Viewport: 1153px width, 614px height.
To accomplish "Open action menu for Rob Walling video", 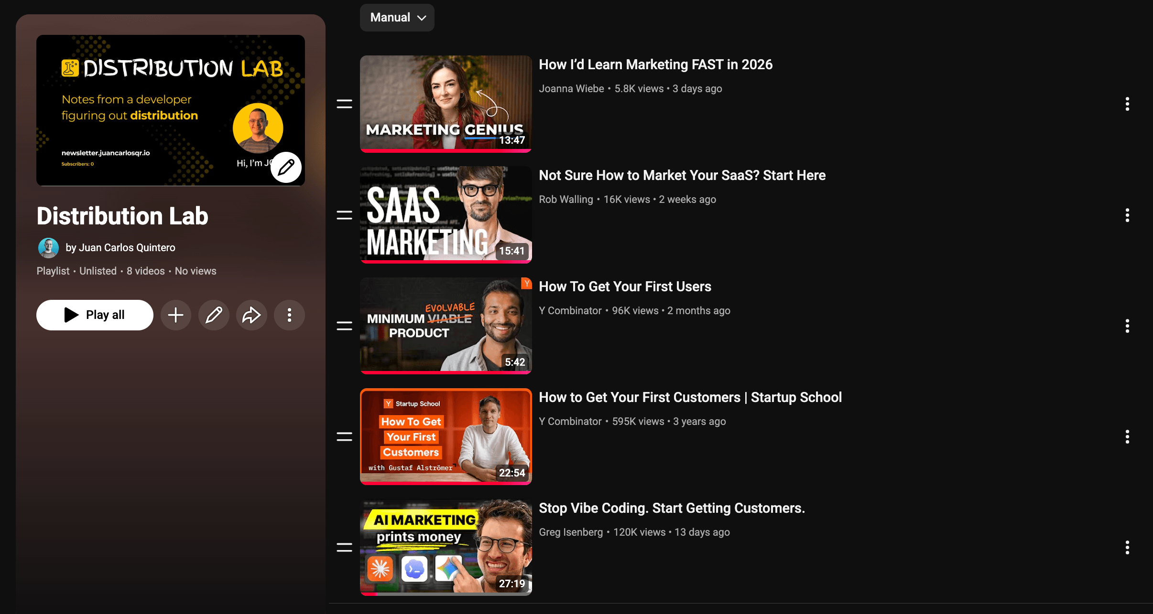I will pyautogui.click(x=1127, y=215).
